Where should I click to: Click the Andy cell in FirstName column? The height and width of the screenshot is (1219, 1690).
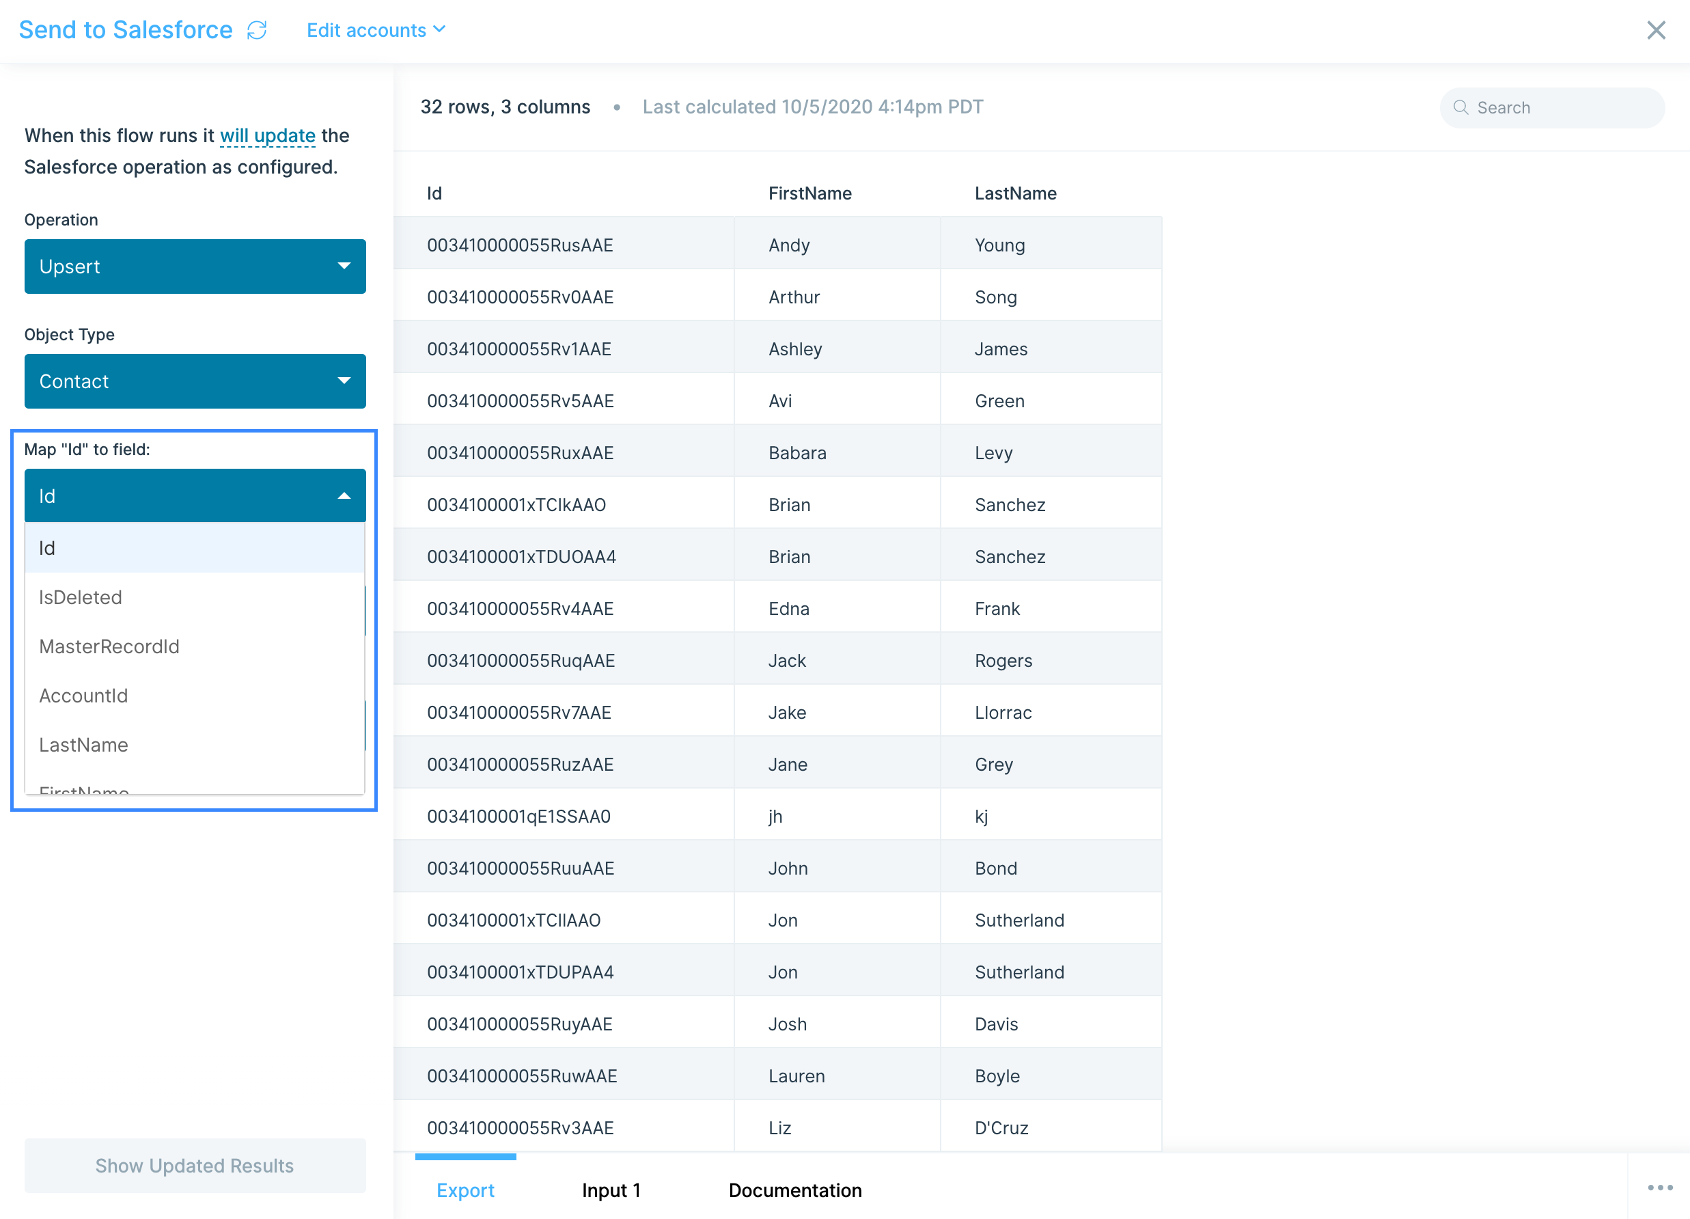[x=789, y=245]
